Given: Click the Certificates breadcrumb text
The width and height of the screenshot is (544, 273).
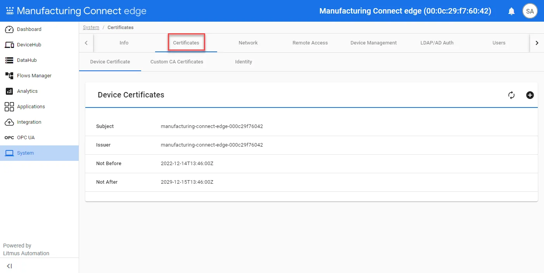Looking at the screenshot, I should [x=121, y=27].
